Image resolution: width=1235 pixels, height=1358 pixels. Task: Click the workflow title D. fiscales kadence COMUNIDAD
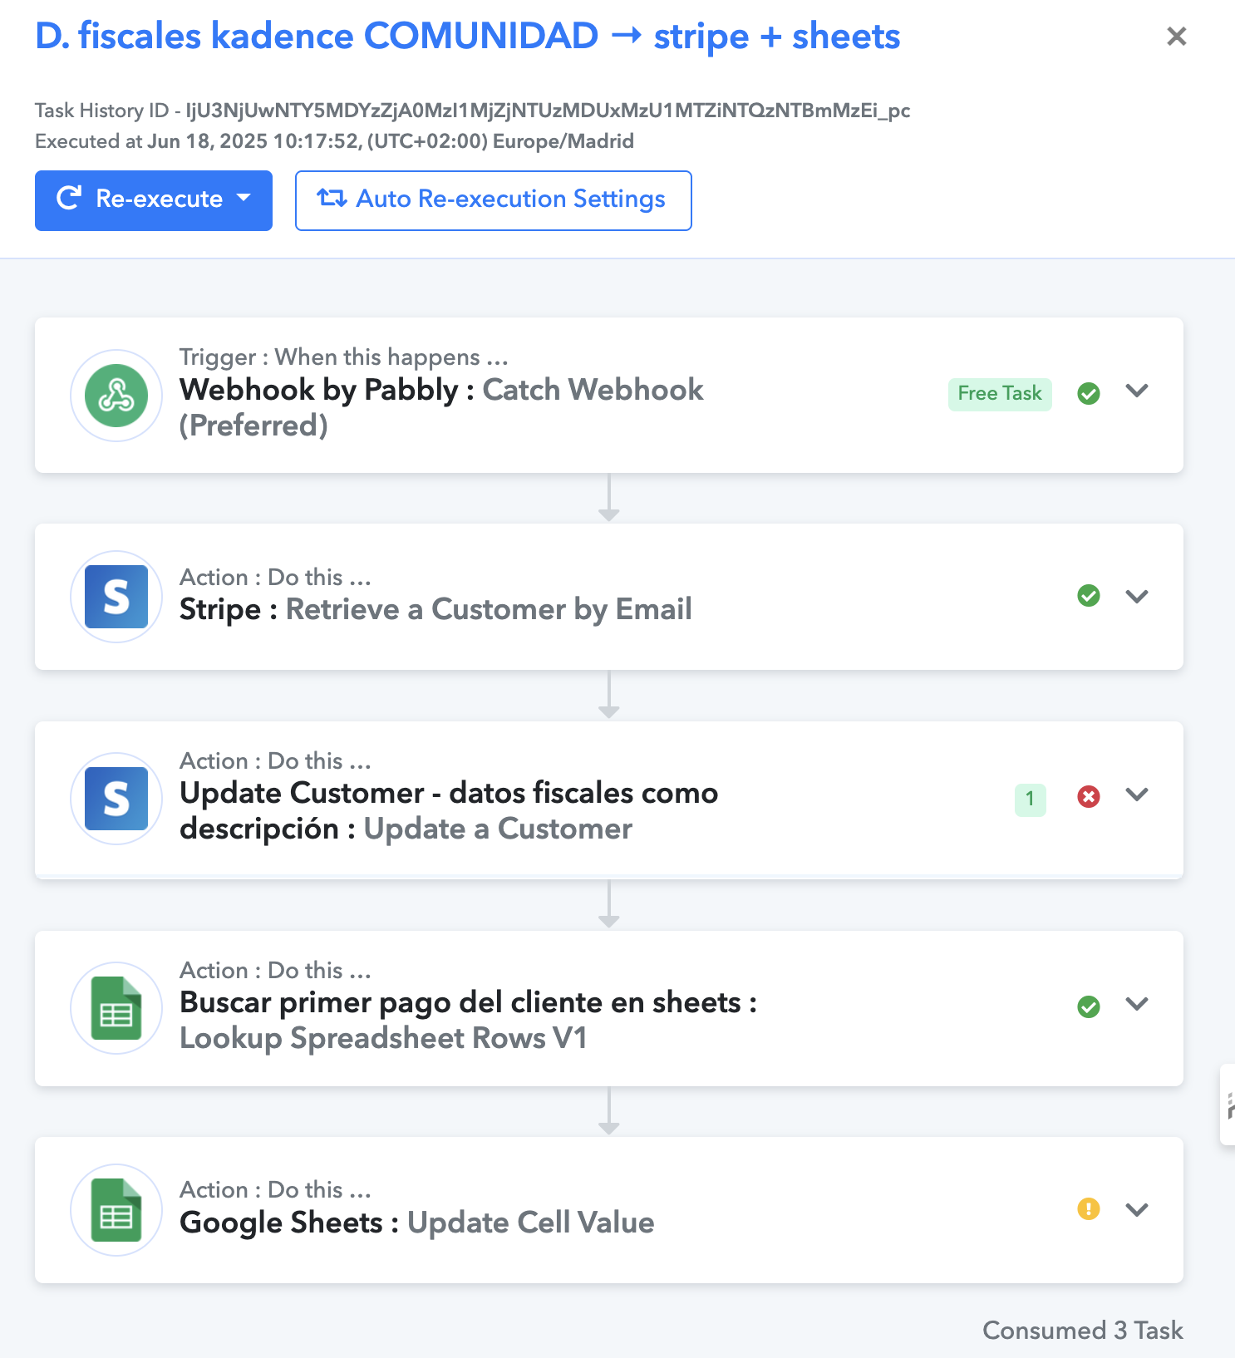[x=468, y=37]
